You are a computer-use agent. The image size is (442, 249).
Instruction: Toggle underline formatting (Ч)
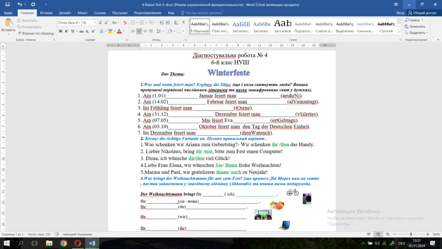tap(72, 32)
